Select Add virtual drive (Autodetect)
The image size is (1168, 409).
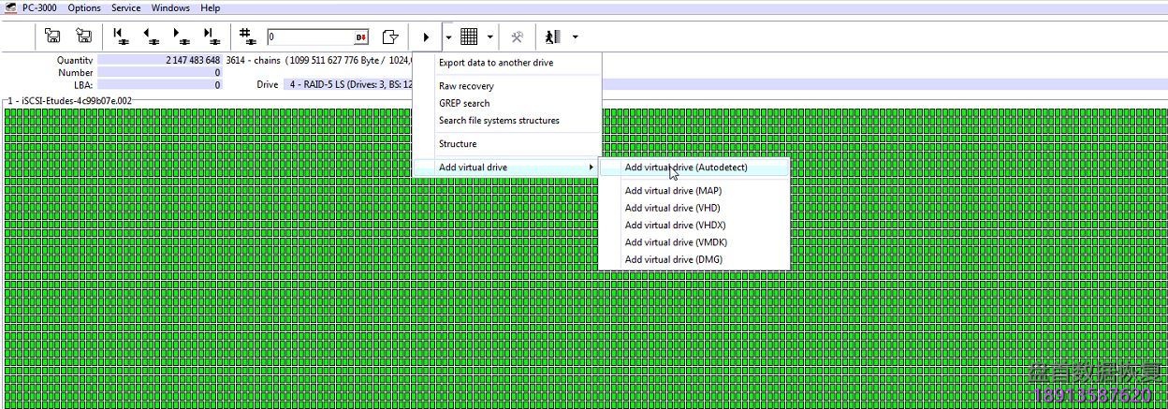[686, 168]
